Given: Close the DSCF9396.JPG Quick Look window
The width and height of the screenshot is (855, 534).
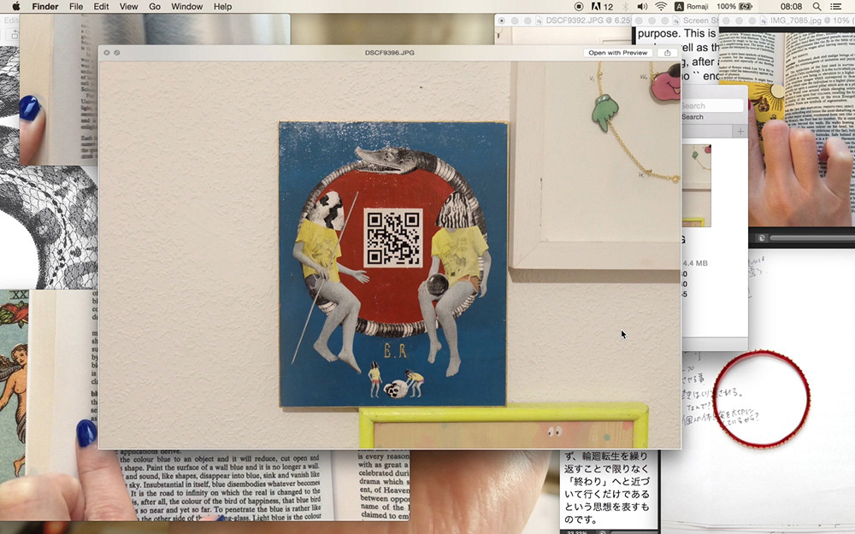Looking at the screenshot, I should (x=107, y=53).
